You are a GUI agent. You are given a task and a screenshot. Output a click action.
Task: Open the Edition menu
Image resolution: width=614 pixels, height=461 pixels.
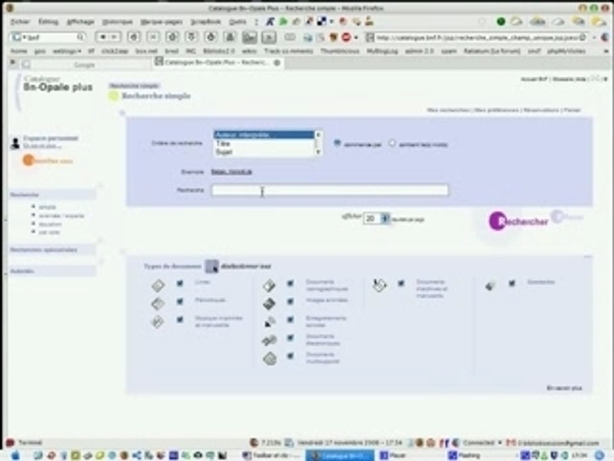pos(48,22)
